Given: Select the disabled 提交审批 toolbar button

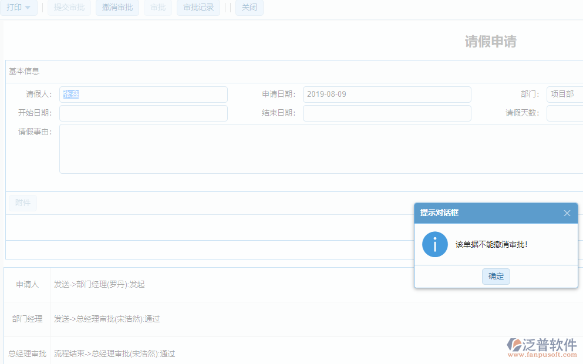Looking at the screenshot, I should coord(69,8).
